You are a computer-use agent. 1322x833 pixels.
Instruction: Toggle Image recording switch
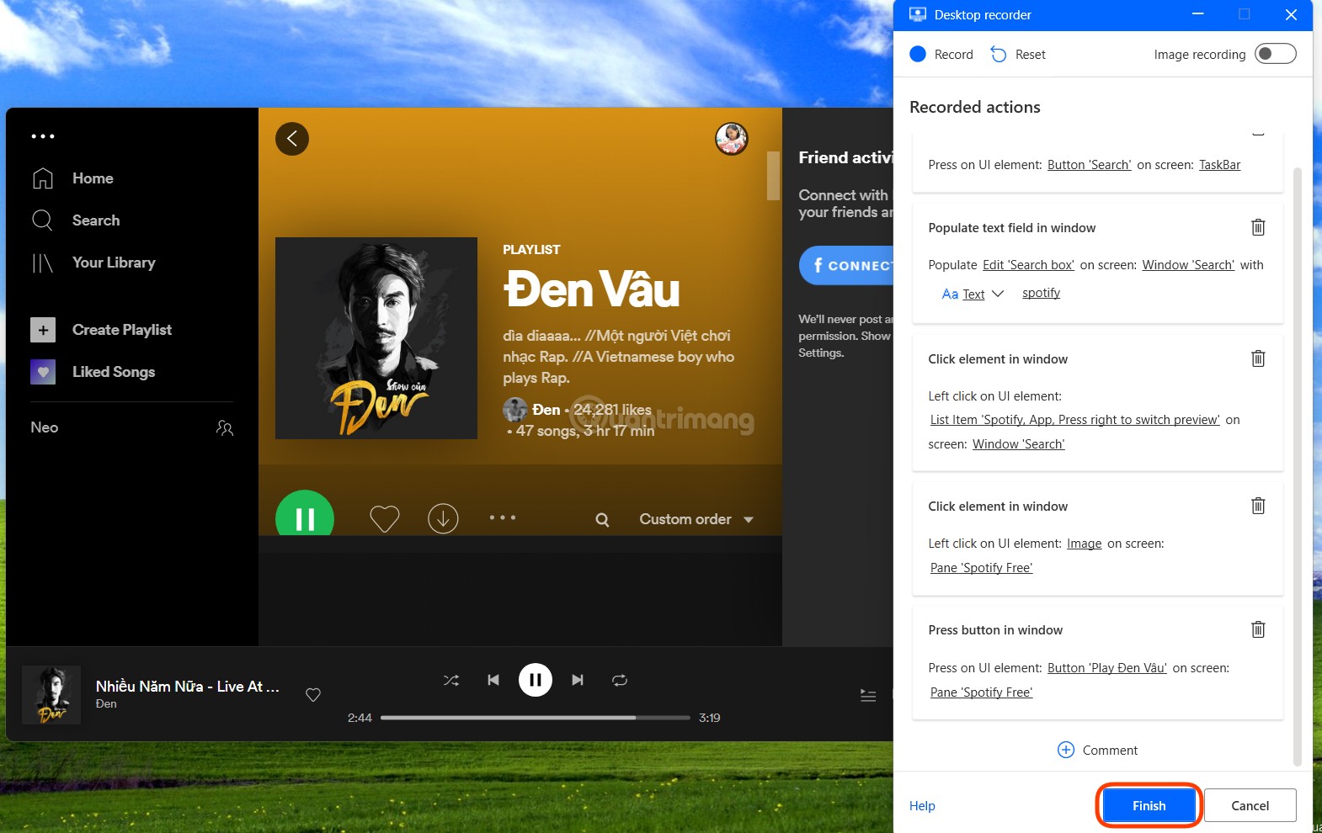(1275, 54)
